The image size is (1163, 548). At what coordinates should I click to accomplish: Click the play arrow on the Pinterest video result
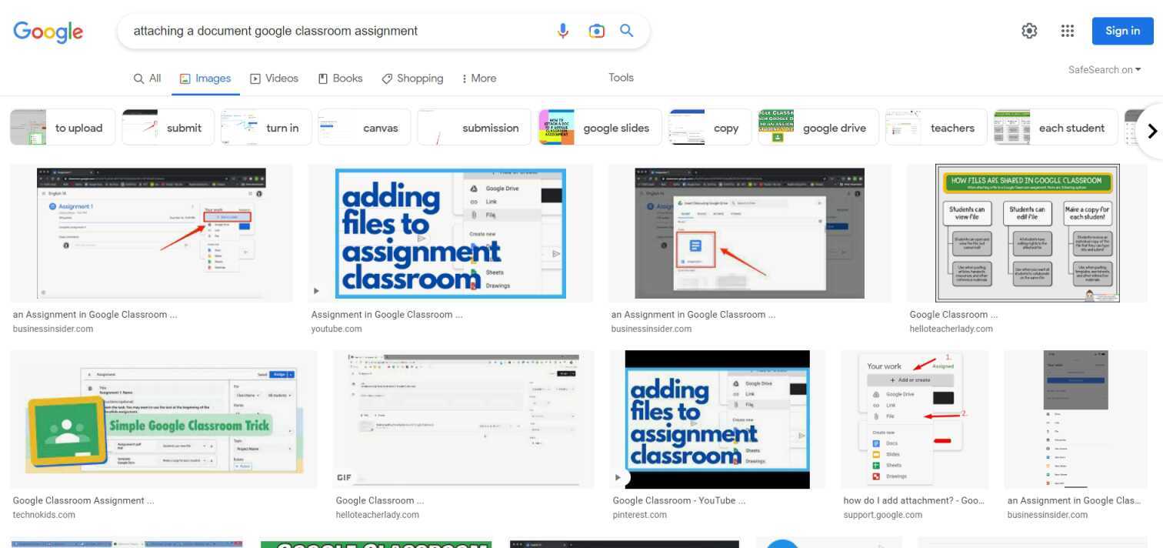[618, 477]
